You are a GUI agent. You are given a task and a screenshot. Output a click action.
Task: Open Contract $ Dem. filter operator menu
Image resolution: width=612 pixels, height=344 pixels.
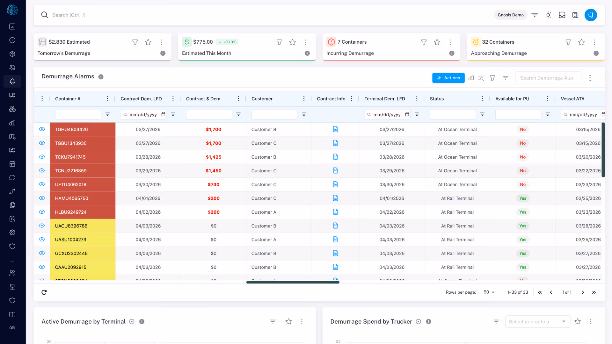tap(238, 114)
